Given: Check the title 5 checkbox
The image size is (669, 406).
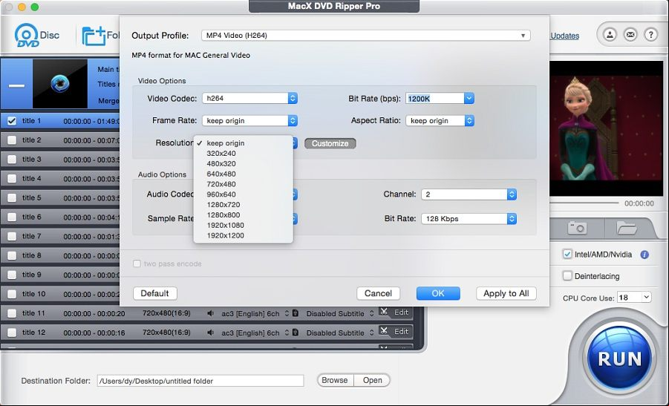Looking at the screenshot, I should (12, 198).
